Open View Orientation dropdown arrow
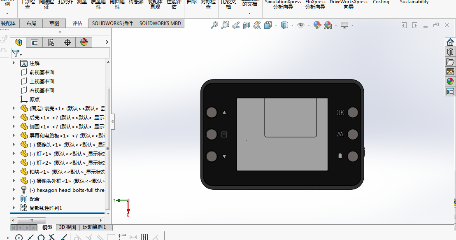Image resolution: width=456 pixels, height=240 pixels. click(276, 25)
